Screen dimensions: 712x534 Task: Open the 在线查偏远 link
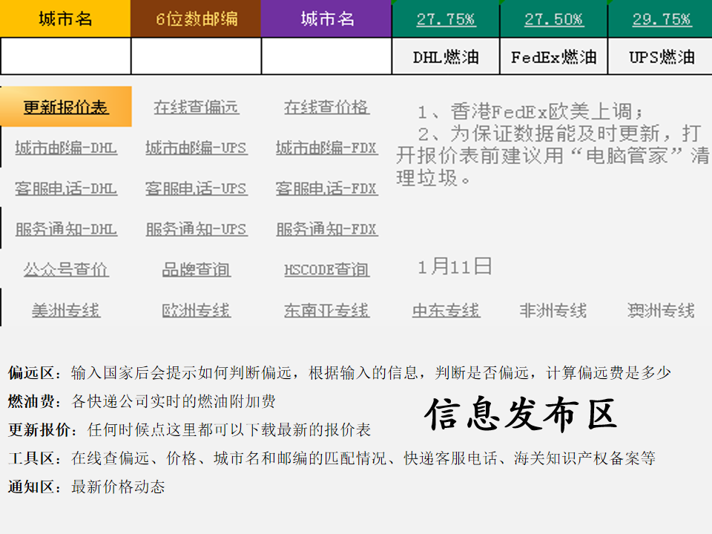pos(196,107)
